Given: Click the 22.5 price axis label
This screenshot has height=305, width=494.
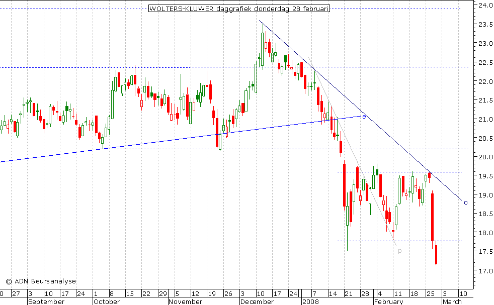Looking at the screenshot, I should [x=485, y=62].
